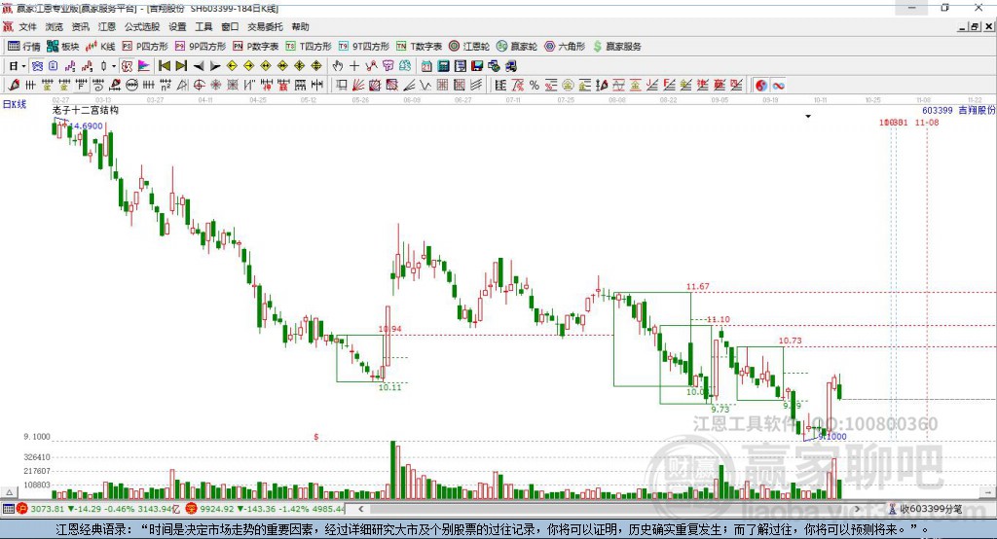Open the 9T四方形 tool
Screen dimensions: 997x539
pyautogui.click(x=364, y=47)
